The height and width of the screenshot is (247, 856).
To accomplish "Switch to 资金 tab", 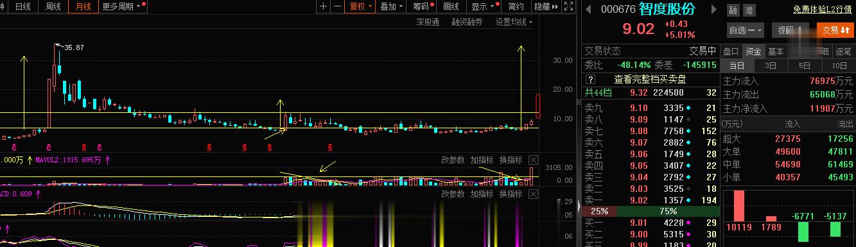I will click(753, 51).
